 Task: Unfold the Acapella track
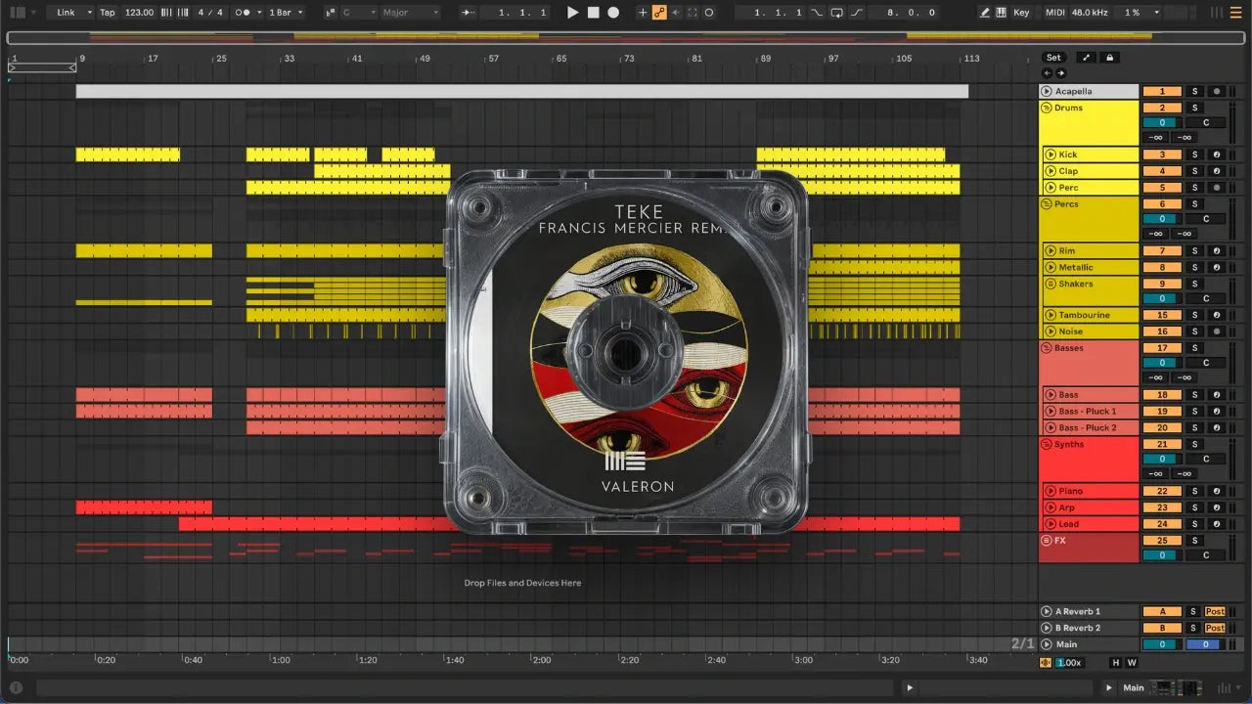tap(1048, 91)
